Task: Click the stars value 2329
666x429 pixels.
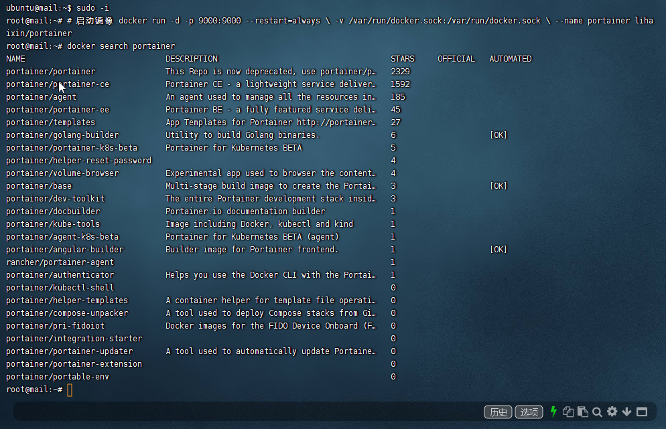Action: pos(401,72)
